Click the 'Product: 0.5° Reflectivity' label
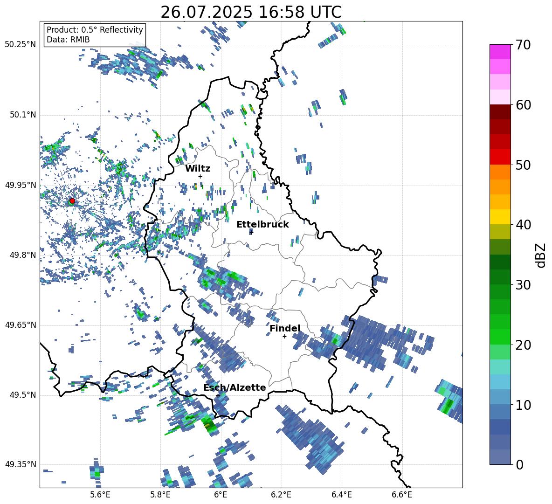The image size is (552, 504). coord(95,30)
